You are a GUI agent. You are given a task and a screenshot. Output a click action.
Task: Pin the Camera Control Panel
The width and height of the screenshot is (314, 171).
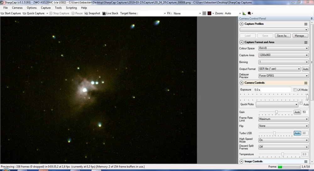click(311, 18)
